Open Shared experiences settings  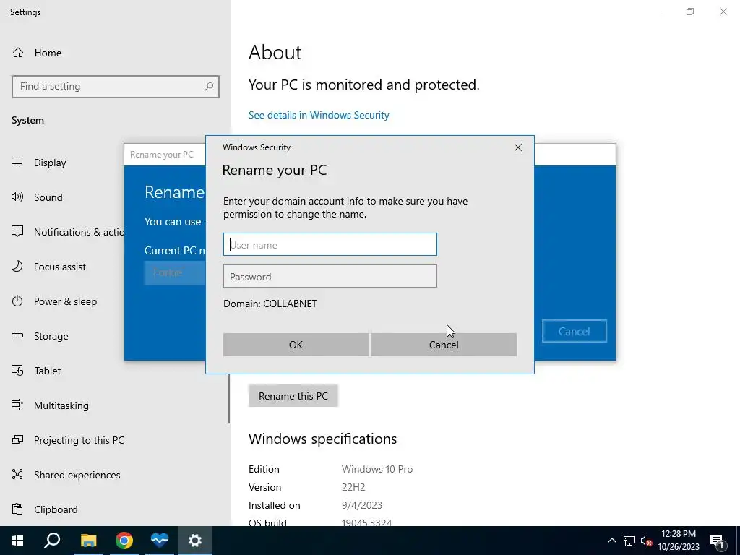coord(77,476)
